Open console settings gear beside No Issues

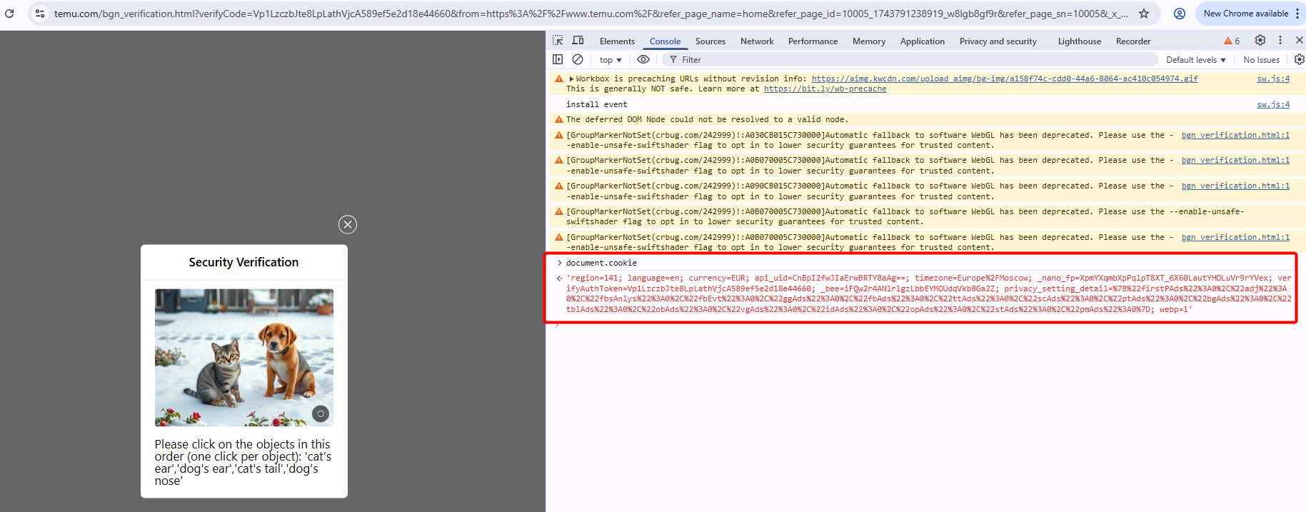pyautogui.click(x=1299, y=60)
